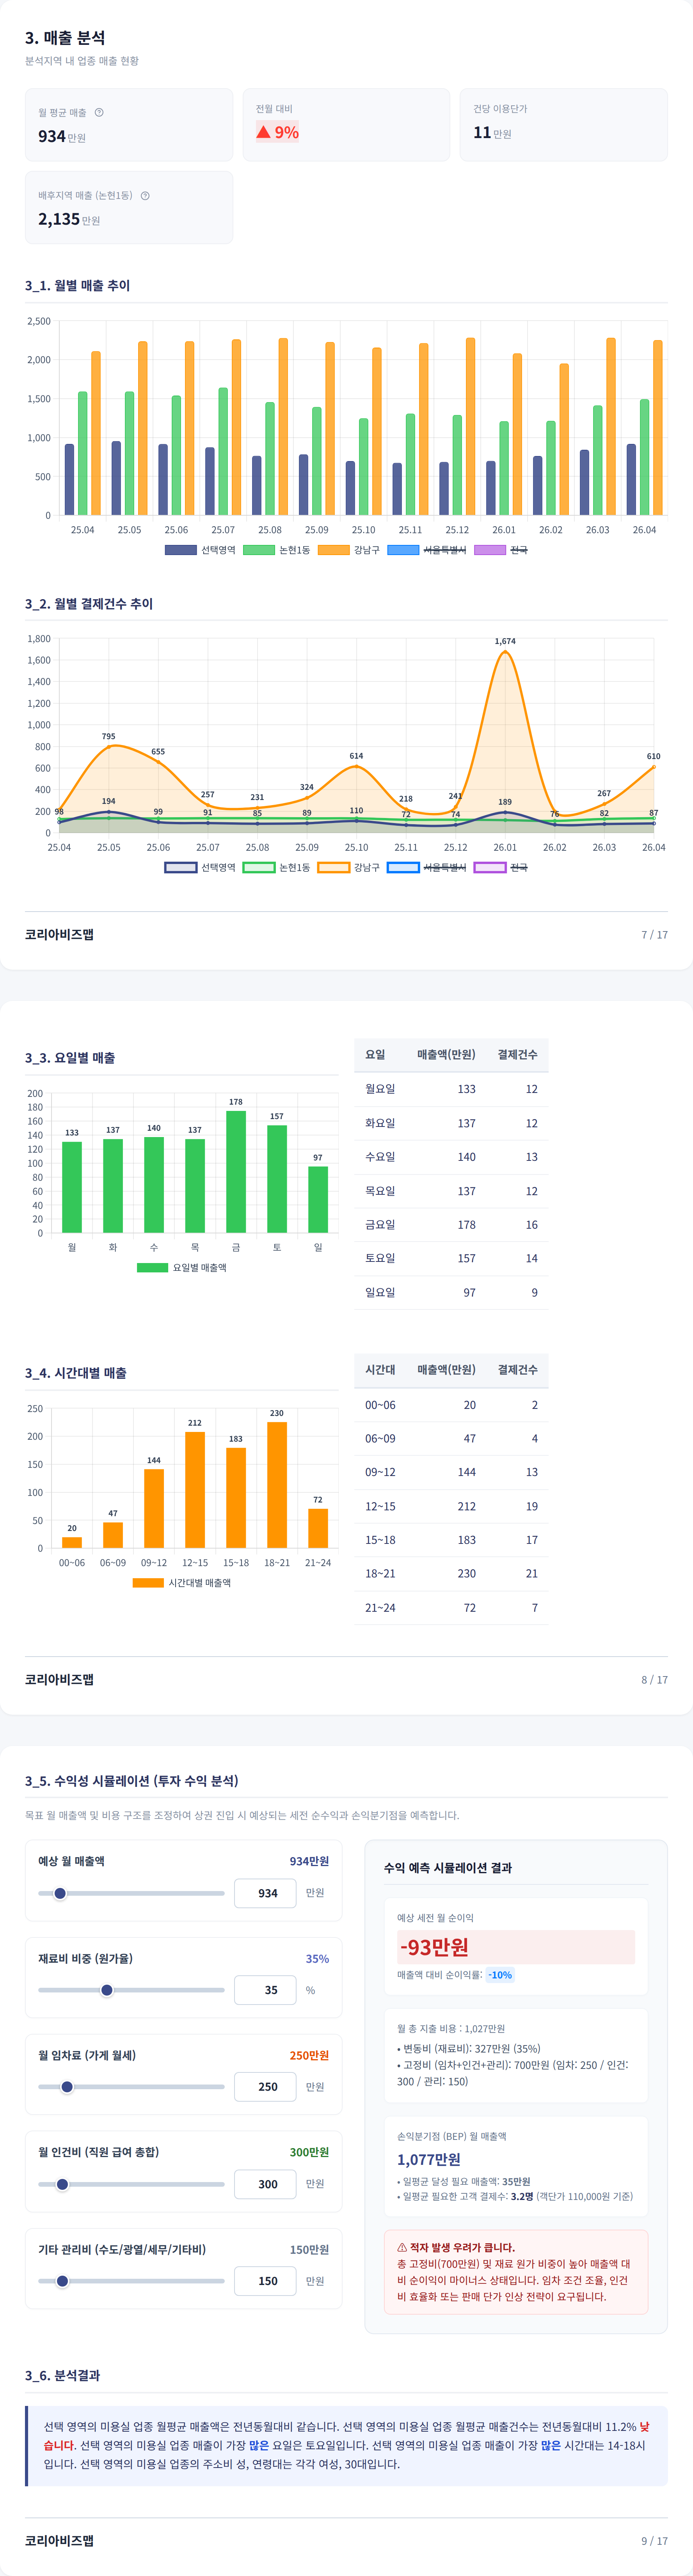Click the red up-triangle next to 9%
The height and width of the screenshot is (2576, 693).
(263, 132)
